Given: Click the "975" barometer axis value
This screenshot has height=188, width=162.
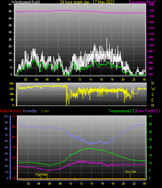Looking at the screenshot, I should click(151, 74).
